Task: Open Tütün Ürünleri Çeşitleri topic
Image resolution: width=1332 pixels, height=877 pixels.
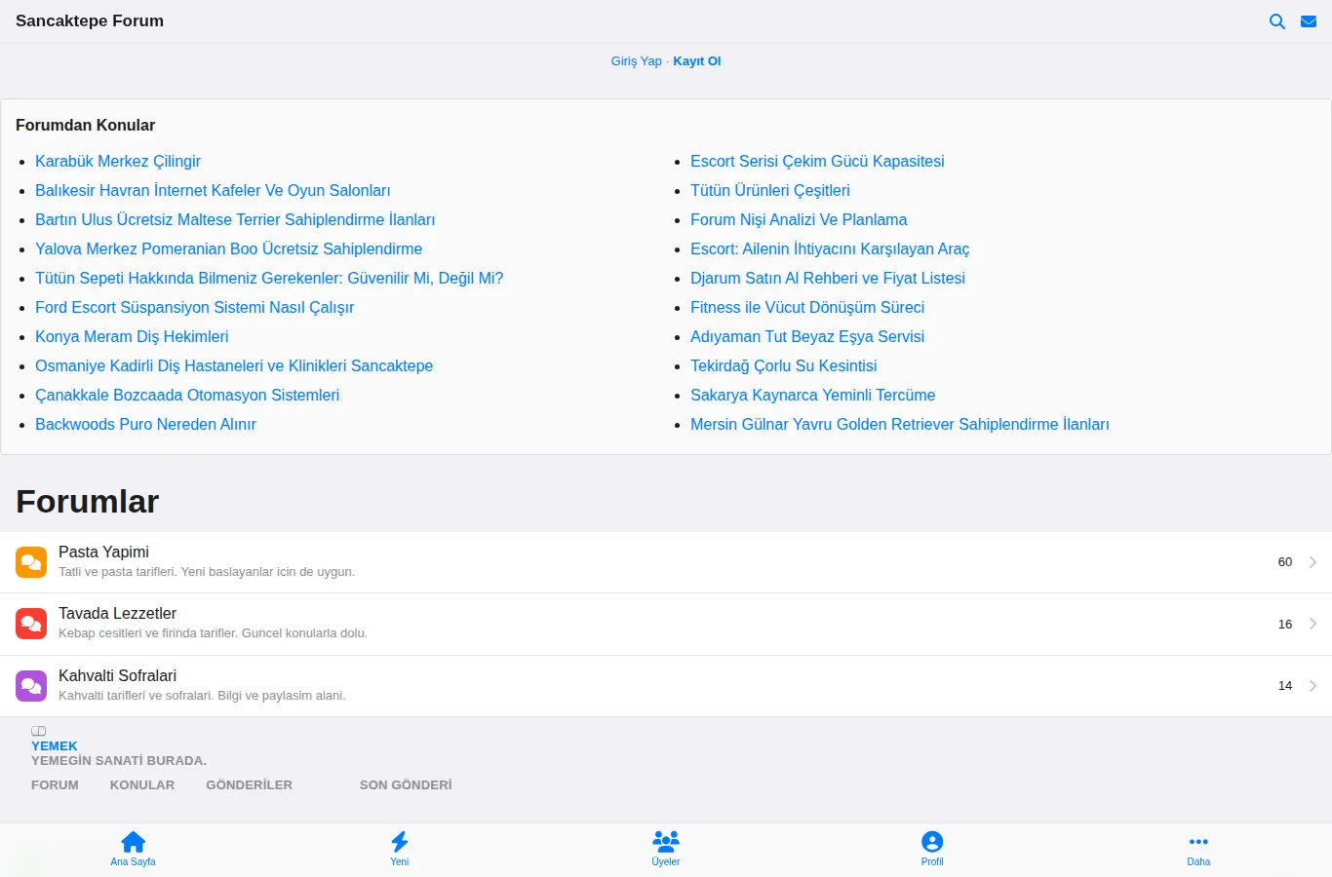Action: [x=770, y=190]
